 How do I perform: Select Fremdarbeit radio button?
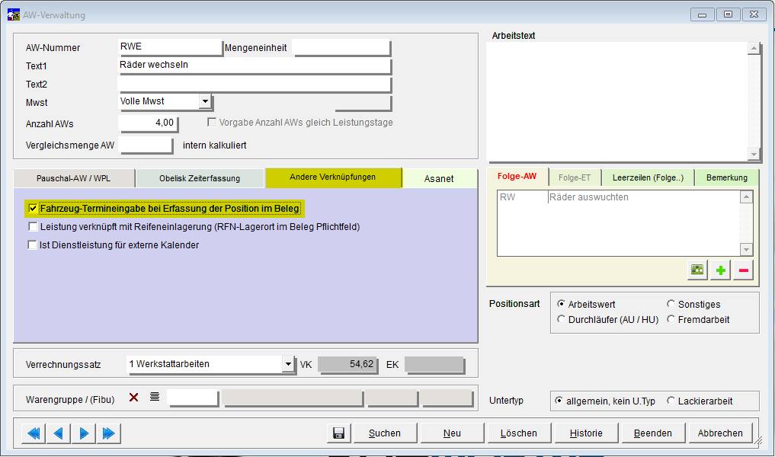pyautogui.click(x=671, y=320)
